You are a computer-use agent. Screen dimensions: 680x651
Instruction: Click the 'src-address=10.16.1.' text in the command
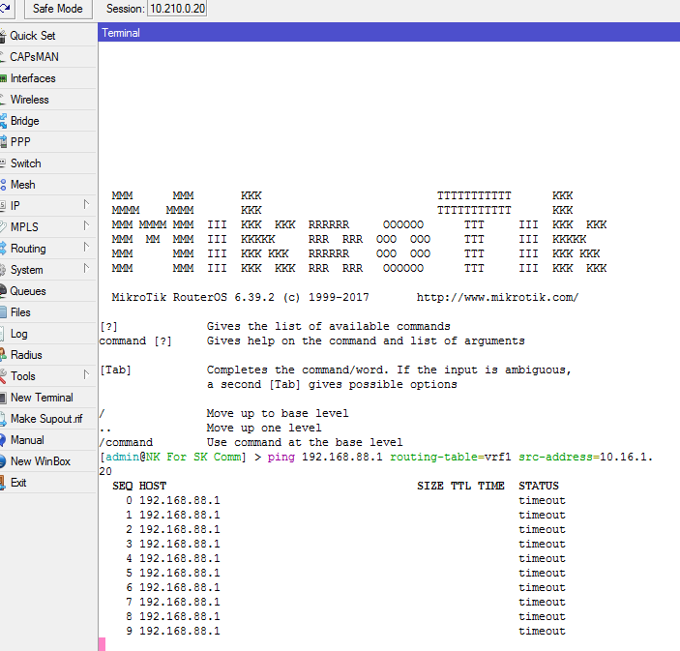click(x=585, y=458)
